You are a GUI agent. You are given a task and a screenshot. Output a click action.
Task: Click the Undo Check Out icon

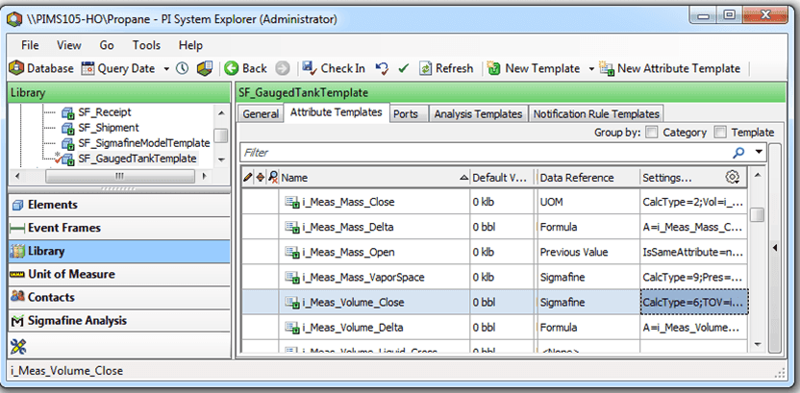pyautogui.click(x=382, y=68)
